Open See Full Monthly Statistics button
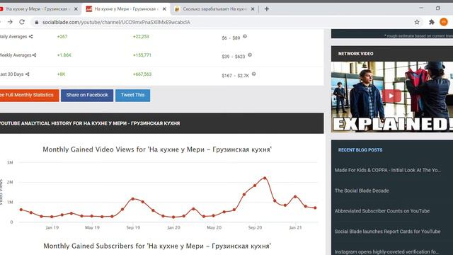Screen dimensions: 453x255 29,95
